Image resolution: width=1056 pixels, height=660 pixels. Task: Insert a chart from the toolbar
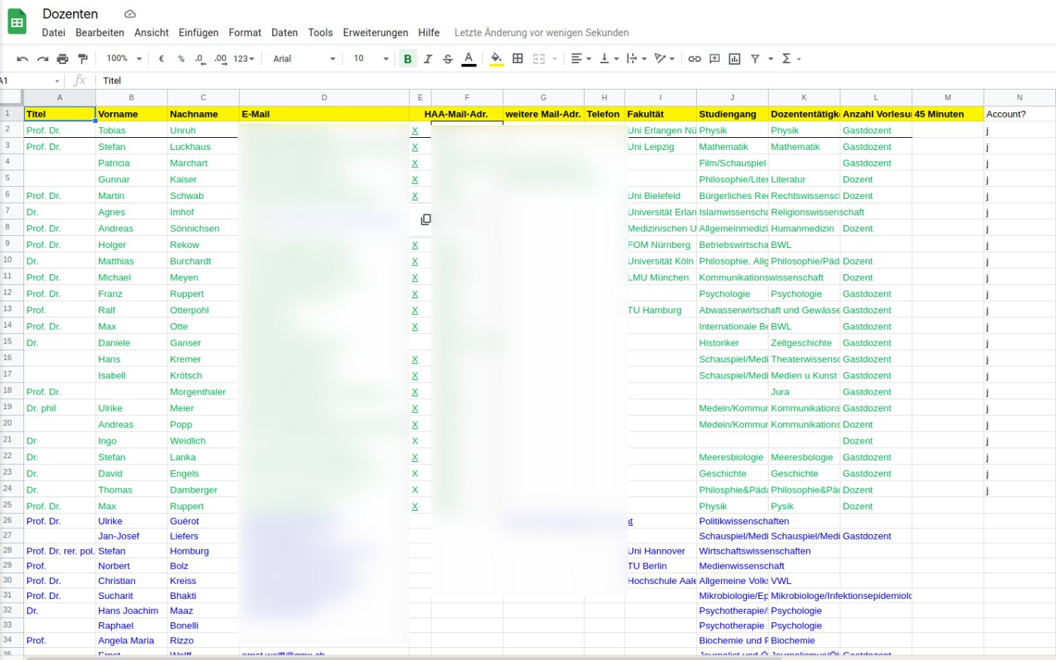click(735, 59)
